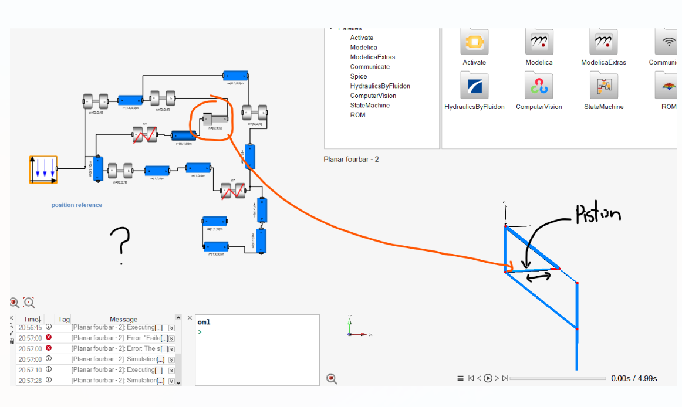Image resolution: width=682 pixels, height=407 pixels.
Task: Expand the 'Error: "Faile' message row
Action: click(171, 338)
